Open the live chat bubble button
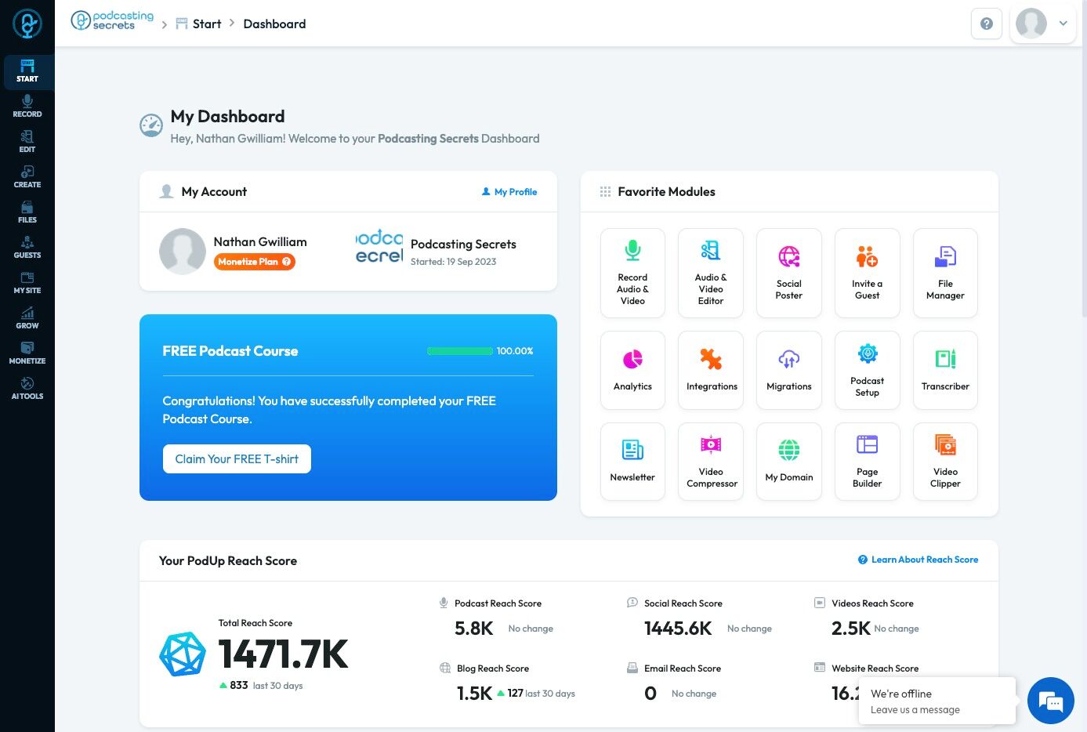This screenshot has height=732, width=1087. pyautogui.click(x=1051, y=701)
